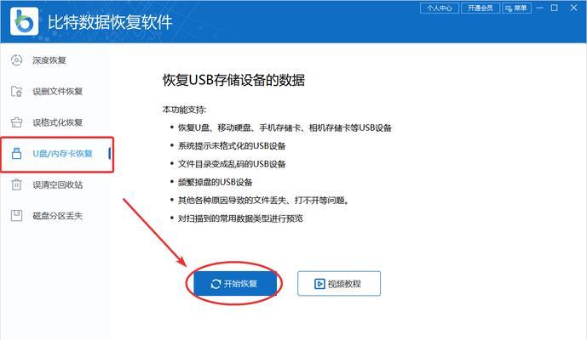Click the 误格式化恢复 icon in sidebar

pos(16,122)
